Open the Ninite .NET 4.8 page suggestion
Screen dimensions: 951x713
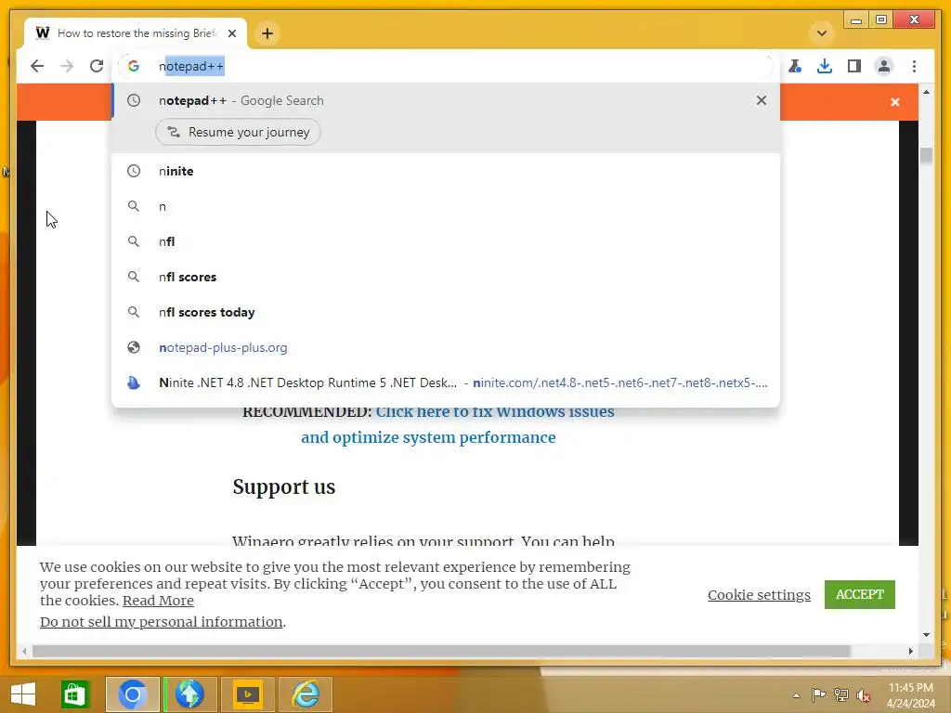click(x=446, y=382)
